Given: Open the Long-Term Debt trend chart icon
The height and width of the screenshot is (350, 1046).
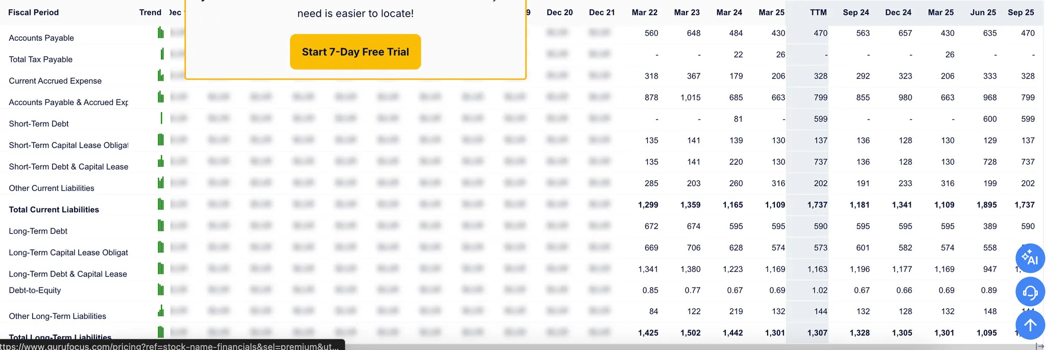Looking at the screenshot, I should click(x=161, y=226).
